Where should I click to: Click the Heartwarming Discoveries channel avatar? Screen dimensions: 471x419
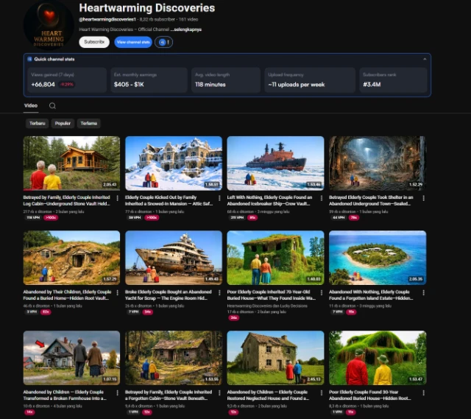[x=48, y=26]
